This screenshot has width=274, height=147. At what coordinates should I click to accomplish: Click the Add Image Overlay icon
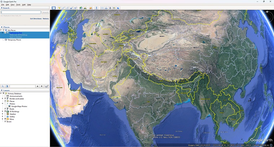(71, 8)
